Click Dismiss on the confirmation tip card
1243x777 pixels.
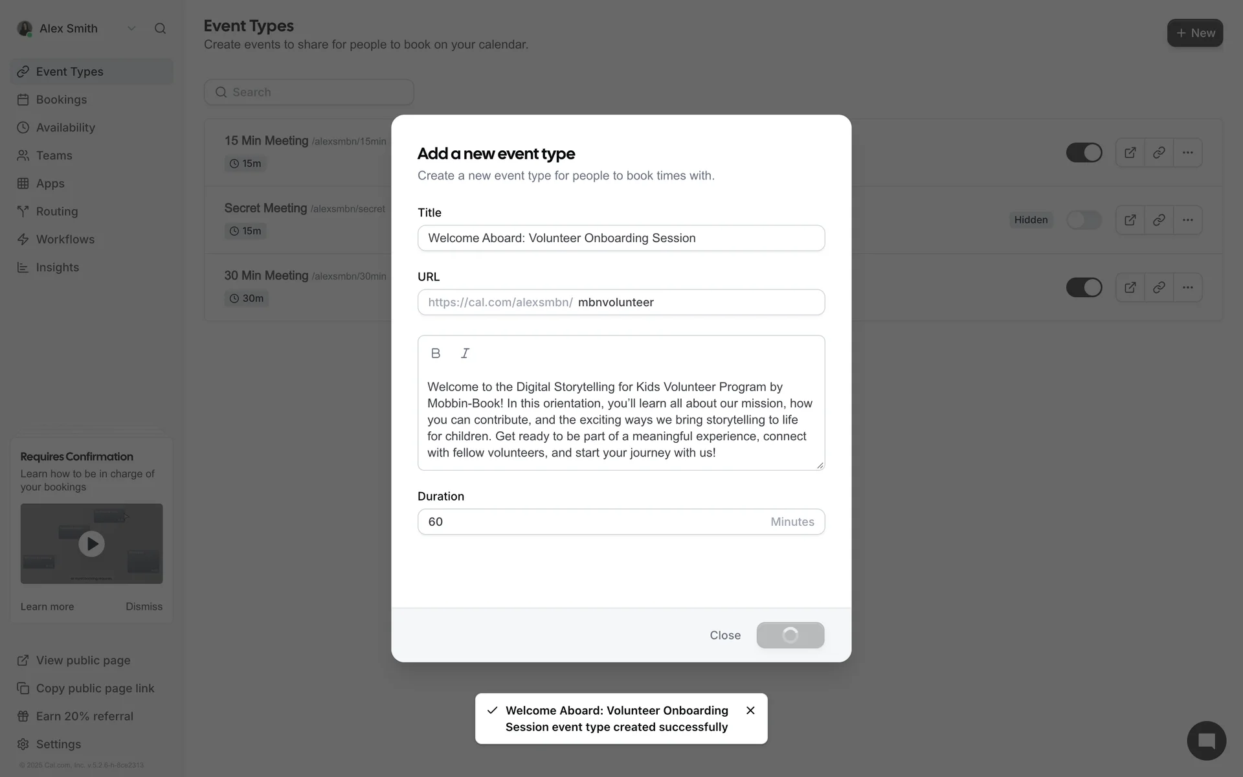[144, 607]
